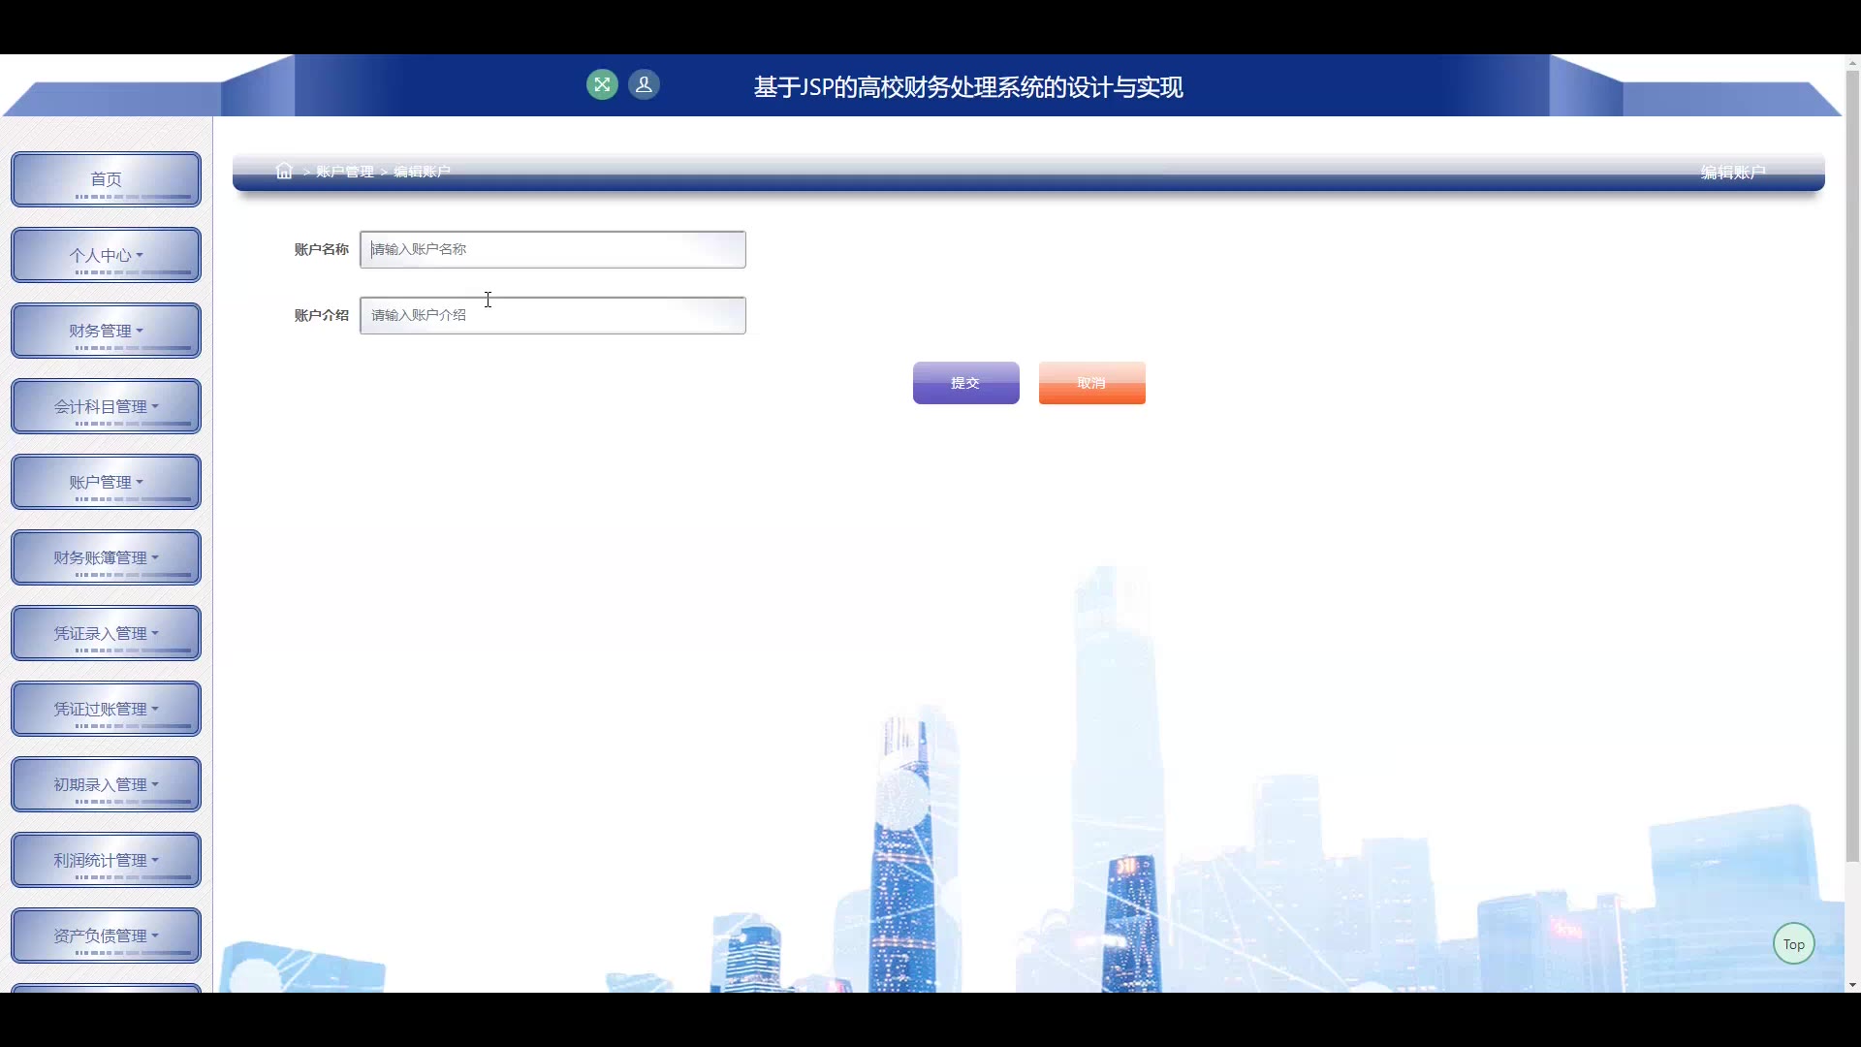The width and height of the screenshot is (1861, 1047).
Task: Click the 账户名称 field label
Action: (322, 249)
